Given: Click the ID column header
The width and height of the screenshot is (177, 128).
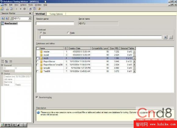Looking at the screenshot, I should coord(66,48).
